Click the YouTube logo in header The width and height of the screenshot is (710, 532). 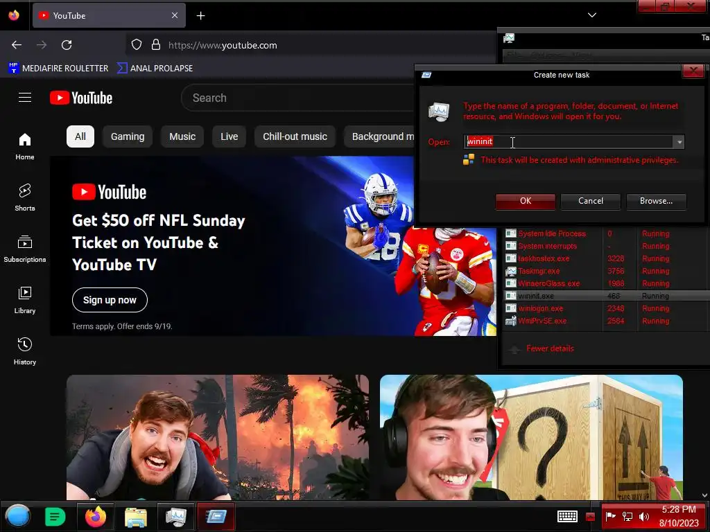pos(81,98)
